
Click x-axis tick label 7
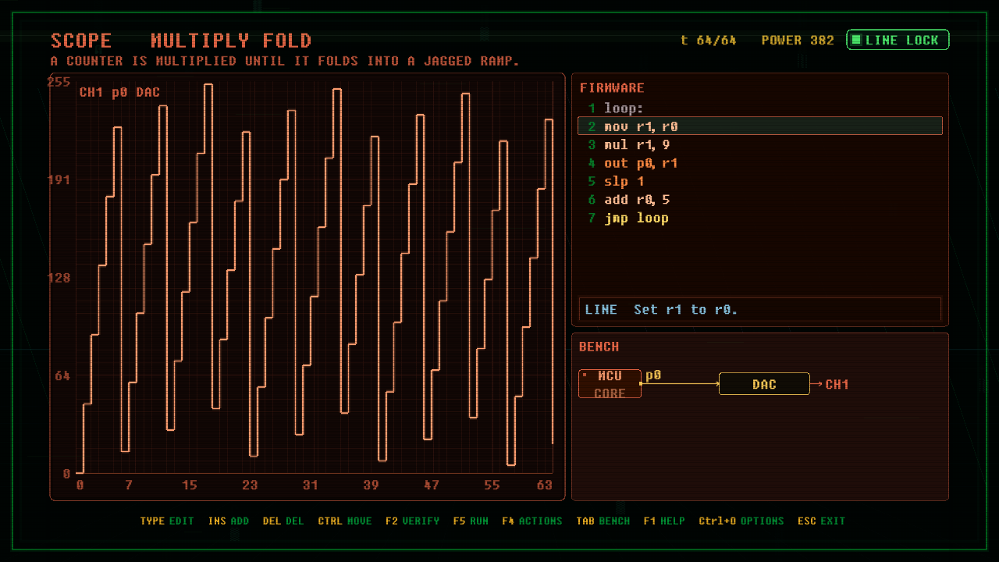[x=129, y=485]
